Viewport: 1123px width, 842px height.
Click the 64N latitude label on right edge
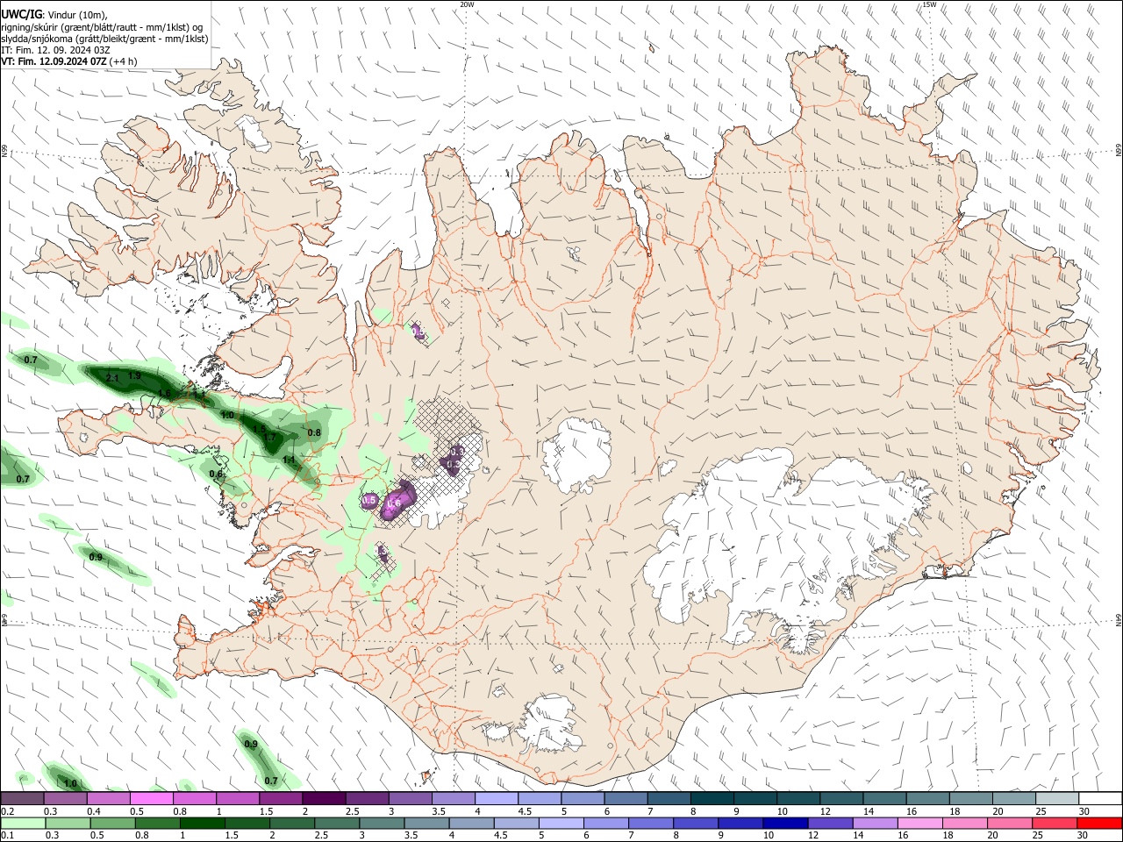(1119, 620)
